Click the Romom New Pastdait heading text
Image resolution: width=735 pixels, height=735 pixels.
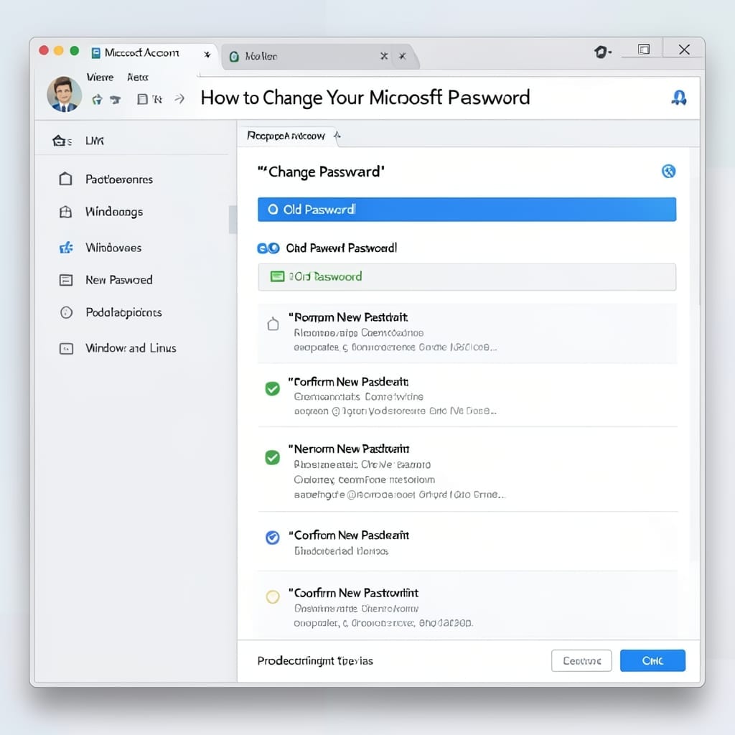(x=348, y=317)
